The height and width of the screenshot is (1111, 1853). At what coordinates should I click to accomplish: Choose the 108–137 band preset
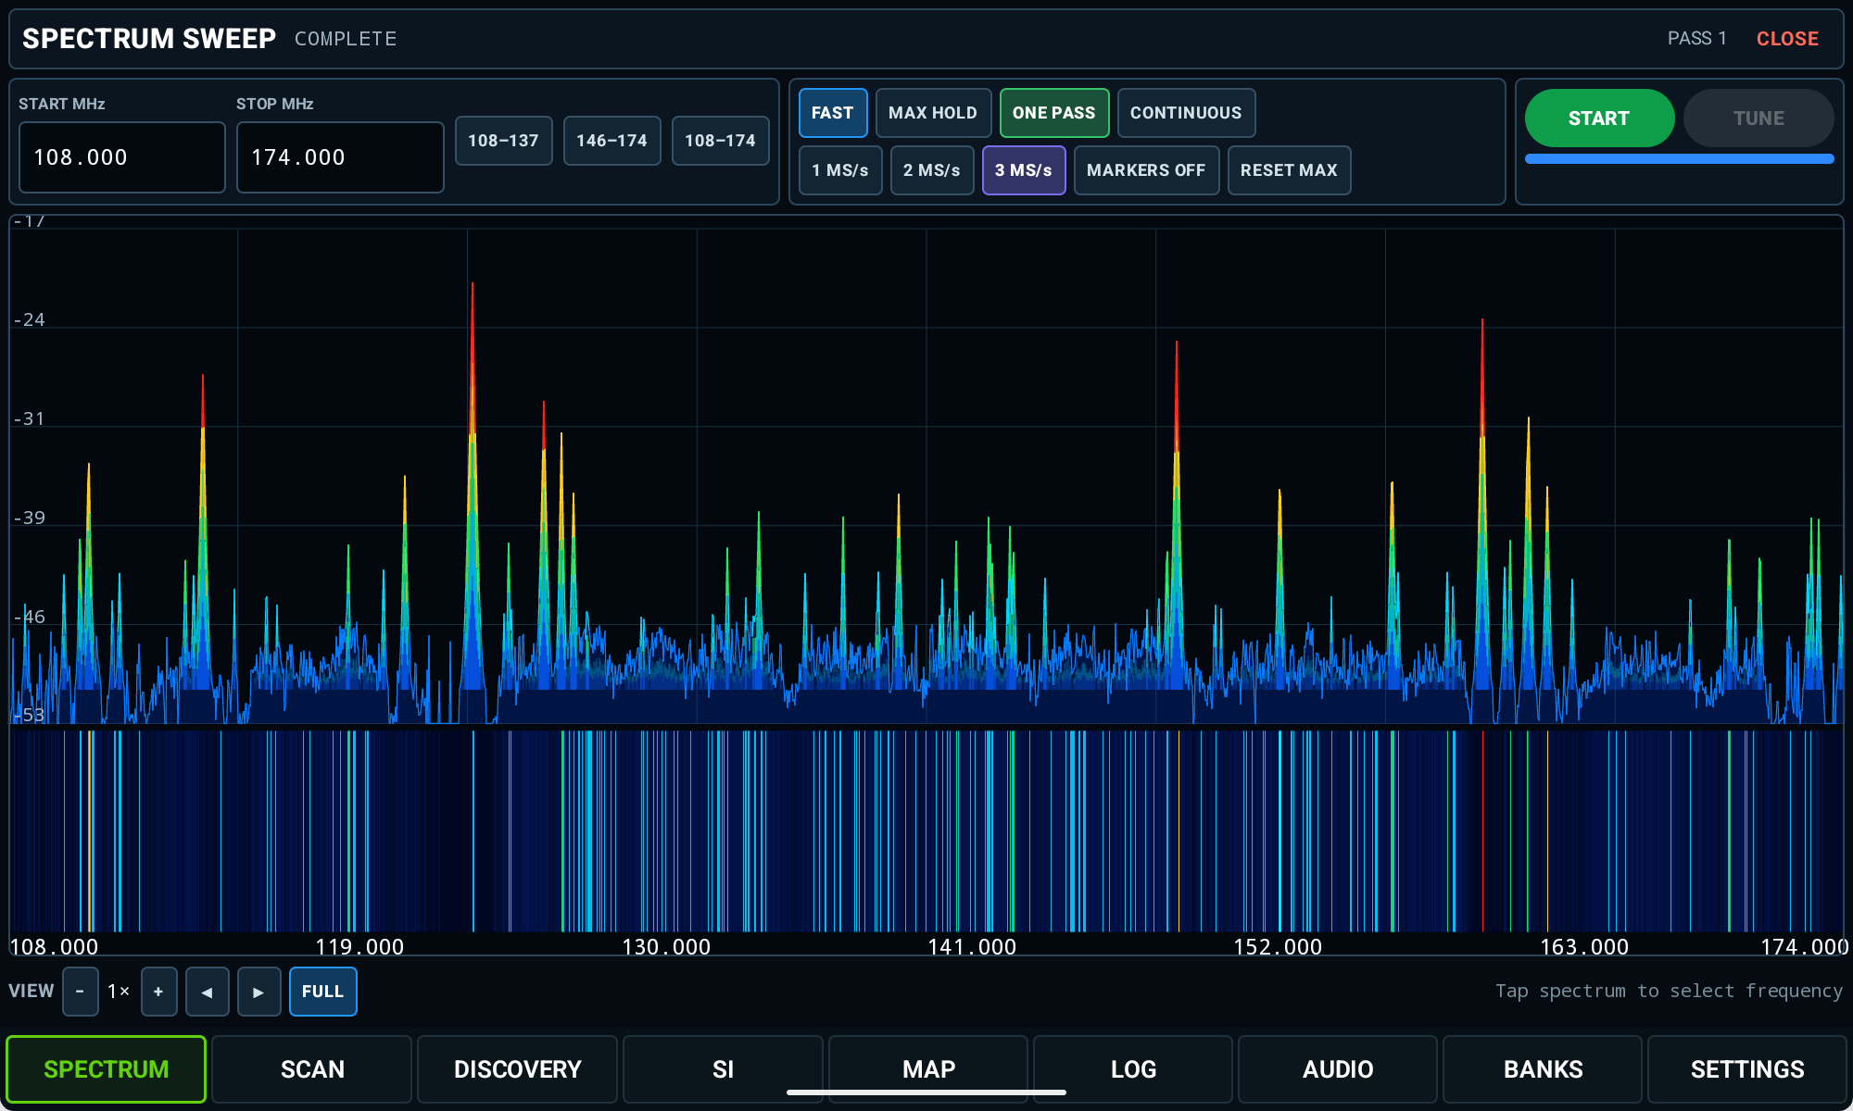click(503, 141)
